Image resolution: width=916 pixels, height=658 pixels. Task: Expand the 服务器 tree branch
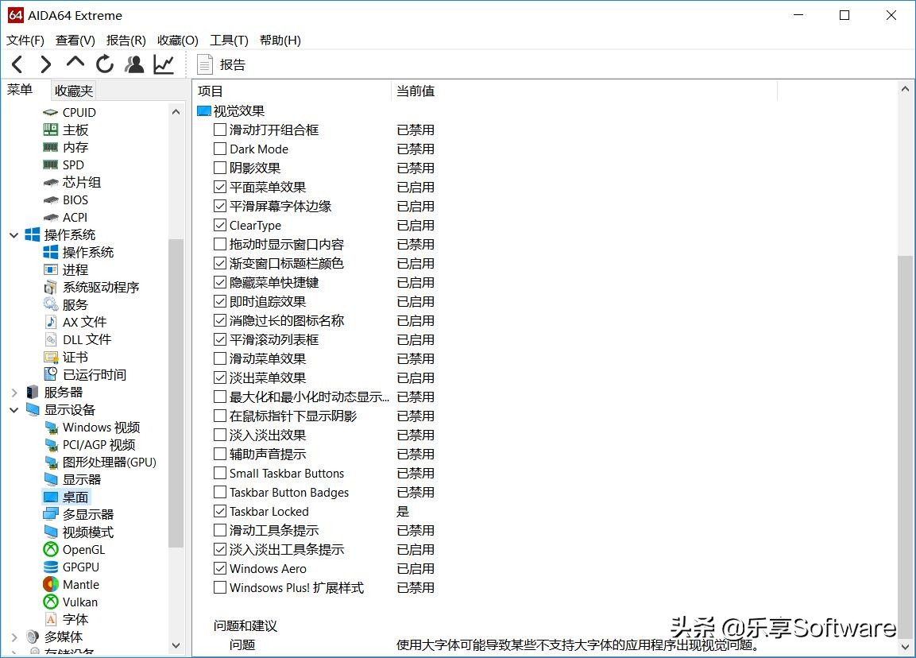click(x=14, y=392)
